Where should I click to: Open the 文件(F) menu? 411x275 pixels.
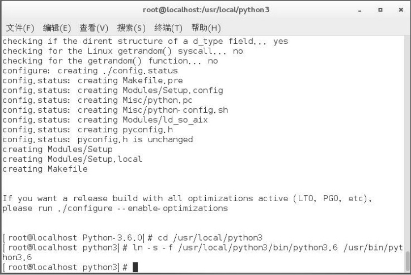tap(20, 28)
